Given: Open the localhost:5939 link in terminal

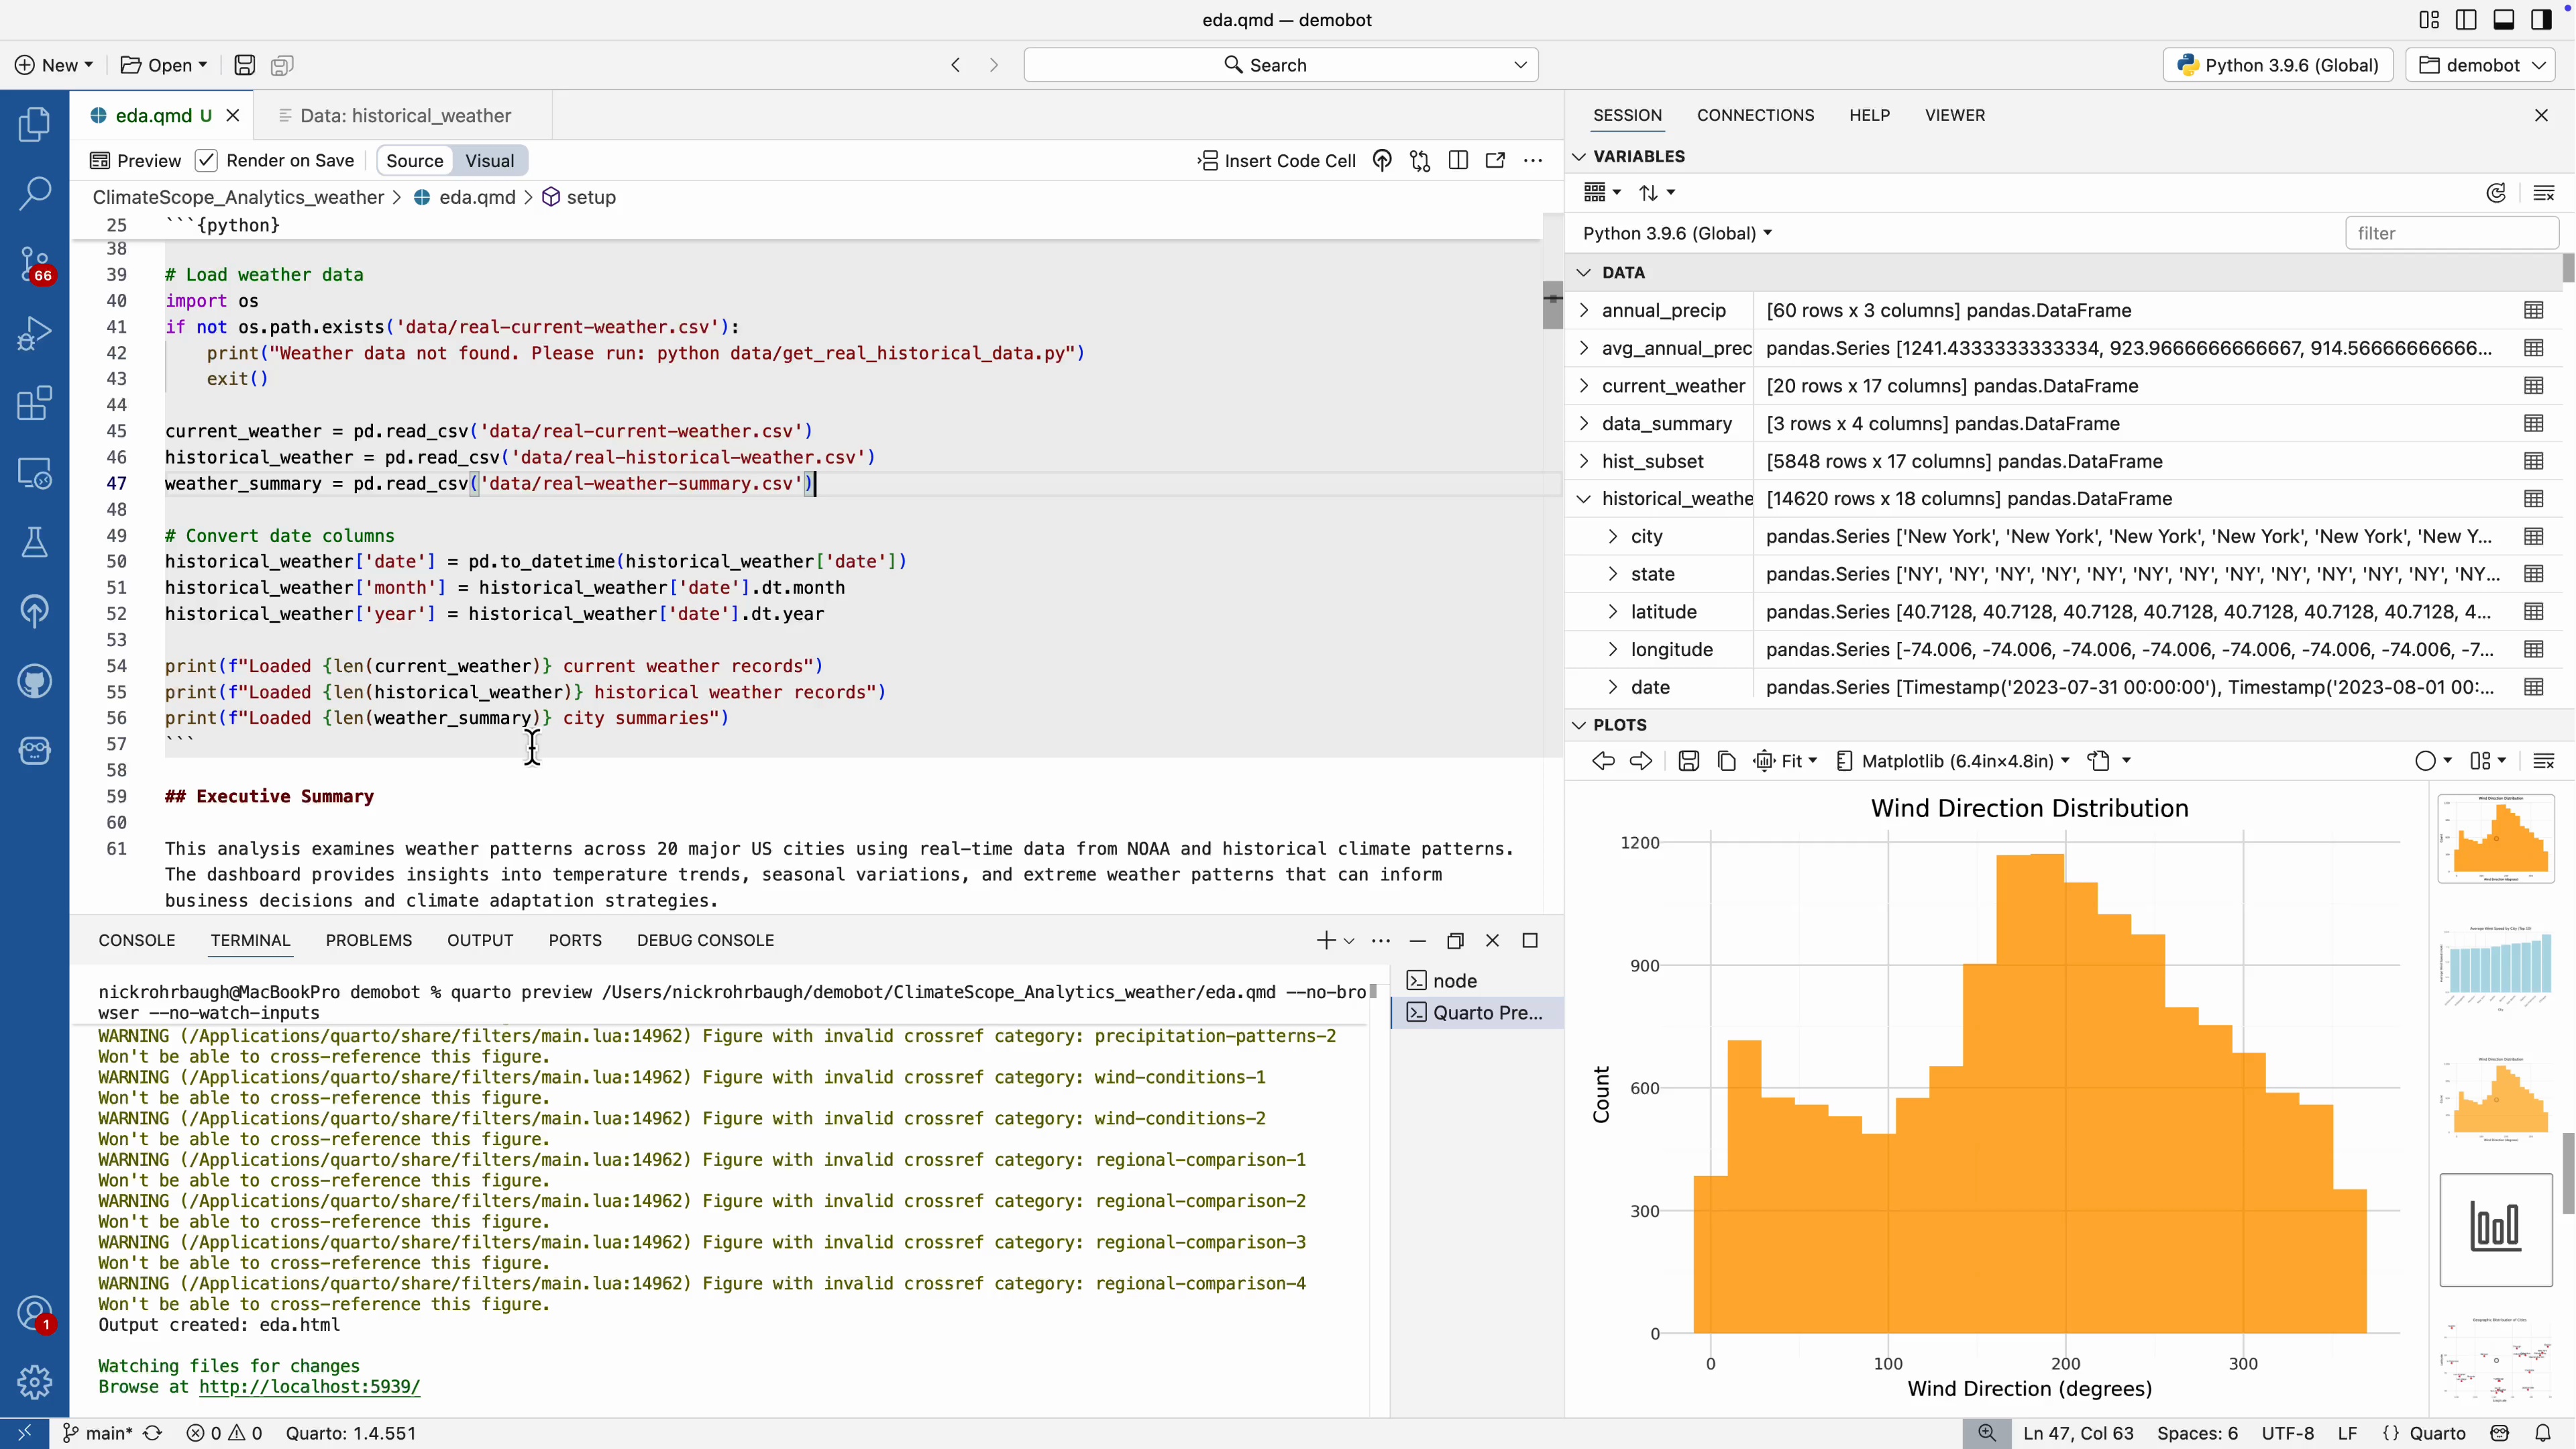Looking at the screenshot, I should tap(309, 1386).
